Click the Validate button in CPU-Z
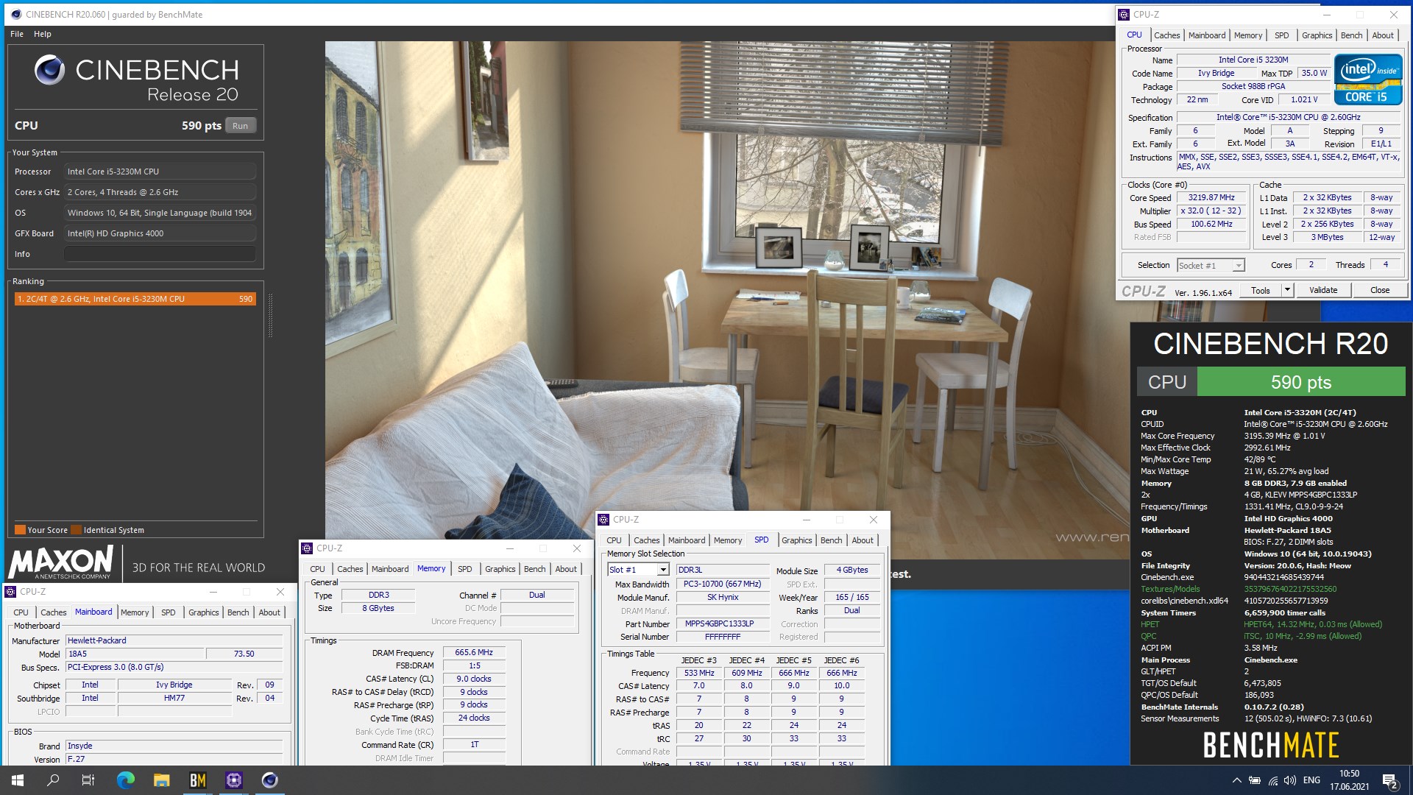This screenshot has height=795, width=1413. [x=1323, y=290]
